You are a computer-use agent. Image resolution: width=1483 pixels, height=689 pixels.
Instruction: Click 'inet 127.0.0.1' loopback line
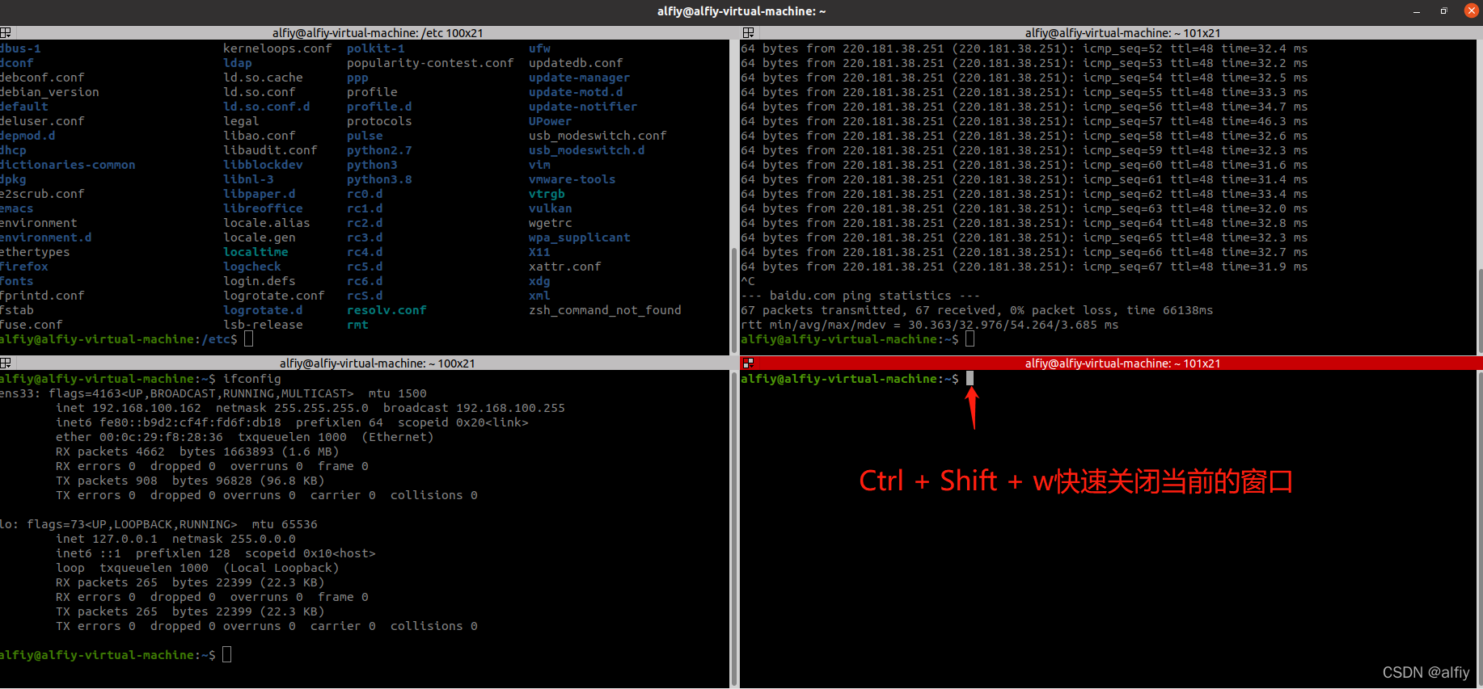pos(175,539)
